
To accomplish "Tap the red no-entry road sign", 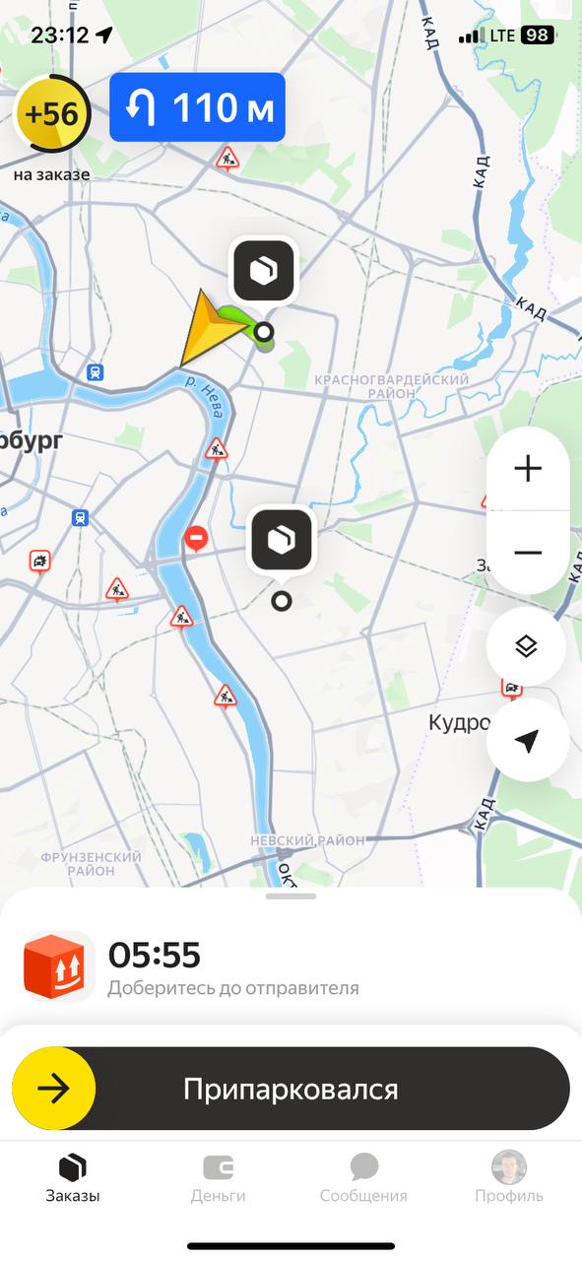I will coord(197,539).
